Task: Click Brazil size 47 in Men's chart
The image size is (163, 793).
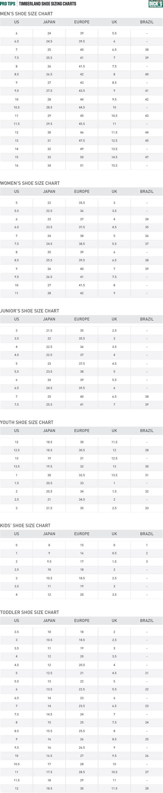Action: (x=147, y=157)
